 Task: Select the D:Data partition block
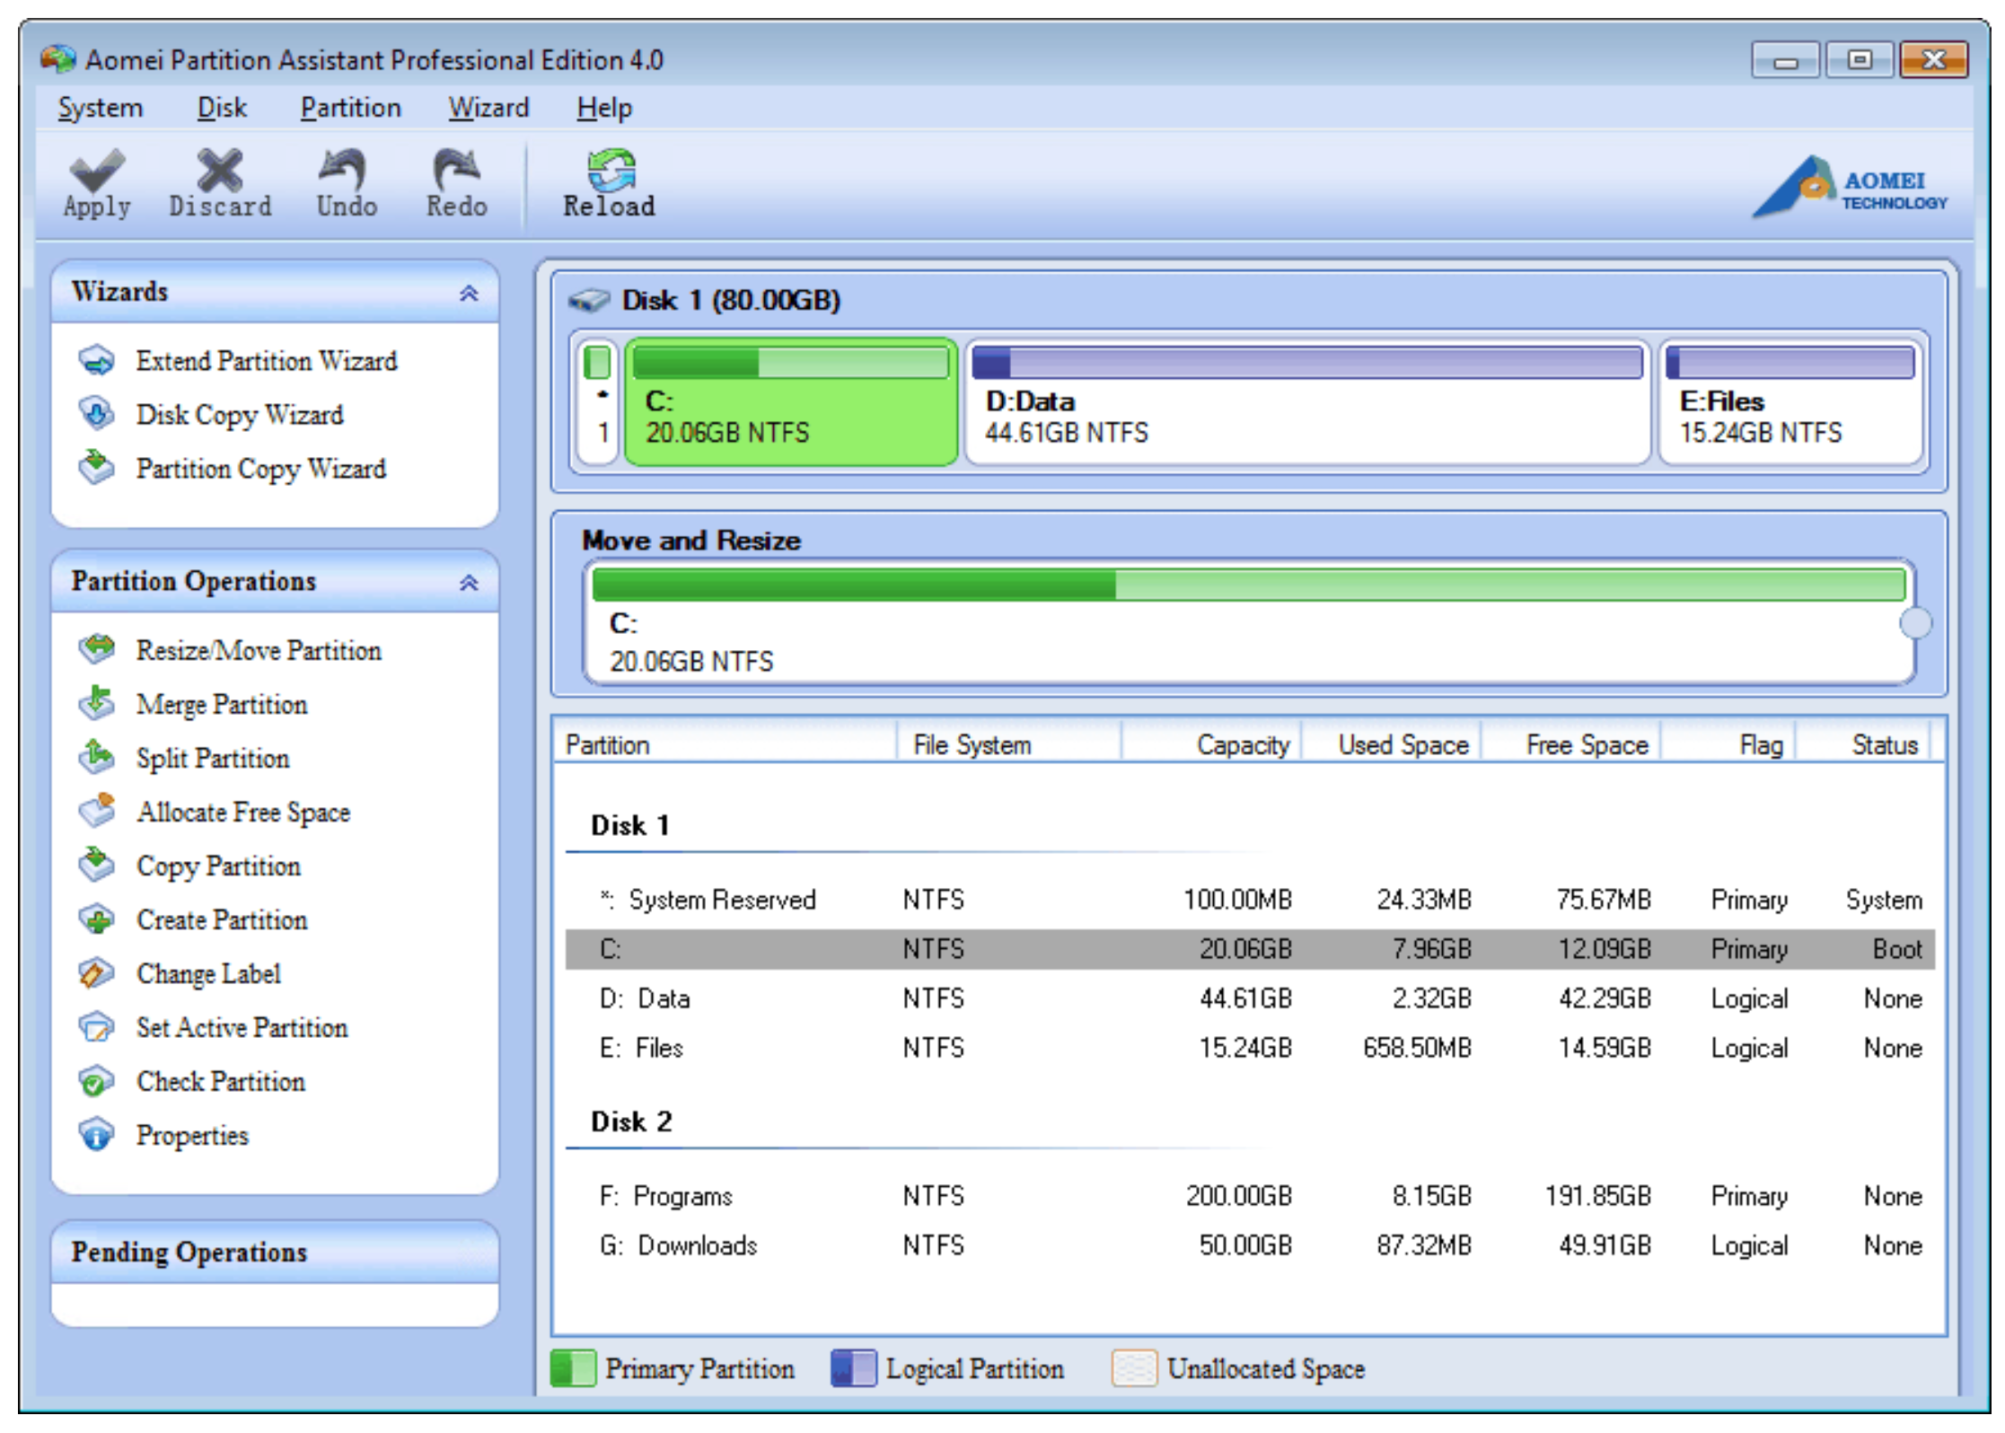pos(1306,402)
